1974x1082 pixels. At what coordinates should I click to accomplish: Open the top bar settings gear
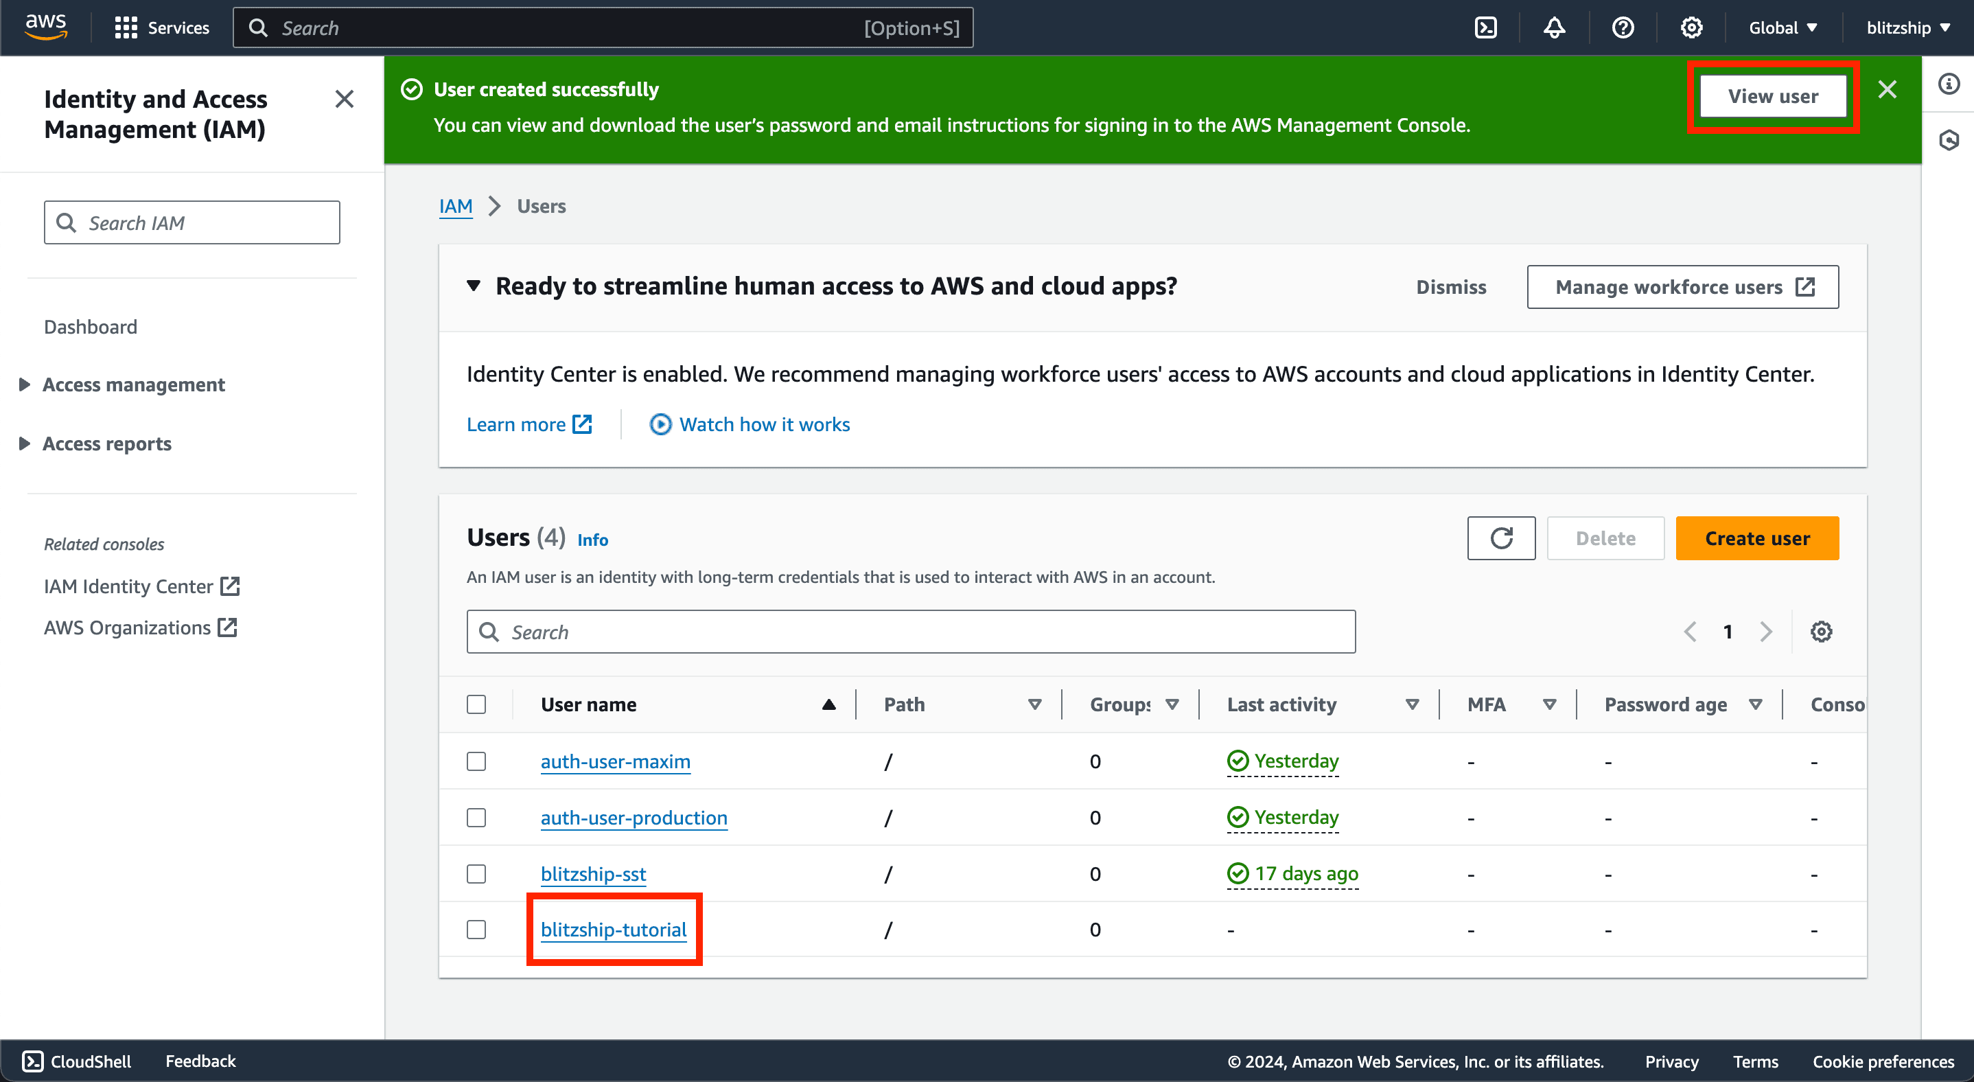click(1691, 27)
